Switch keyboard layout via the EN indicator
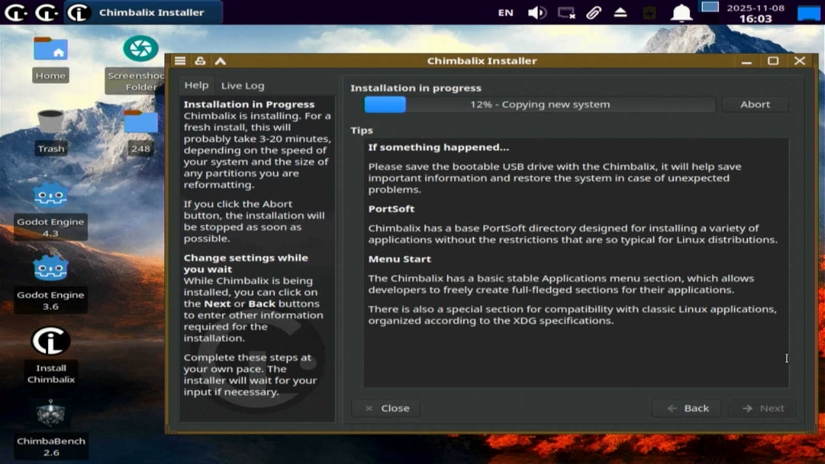825x464 pixels. pos(505,13)
